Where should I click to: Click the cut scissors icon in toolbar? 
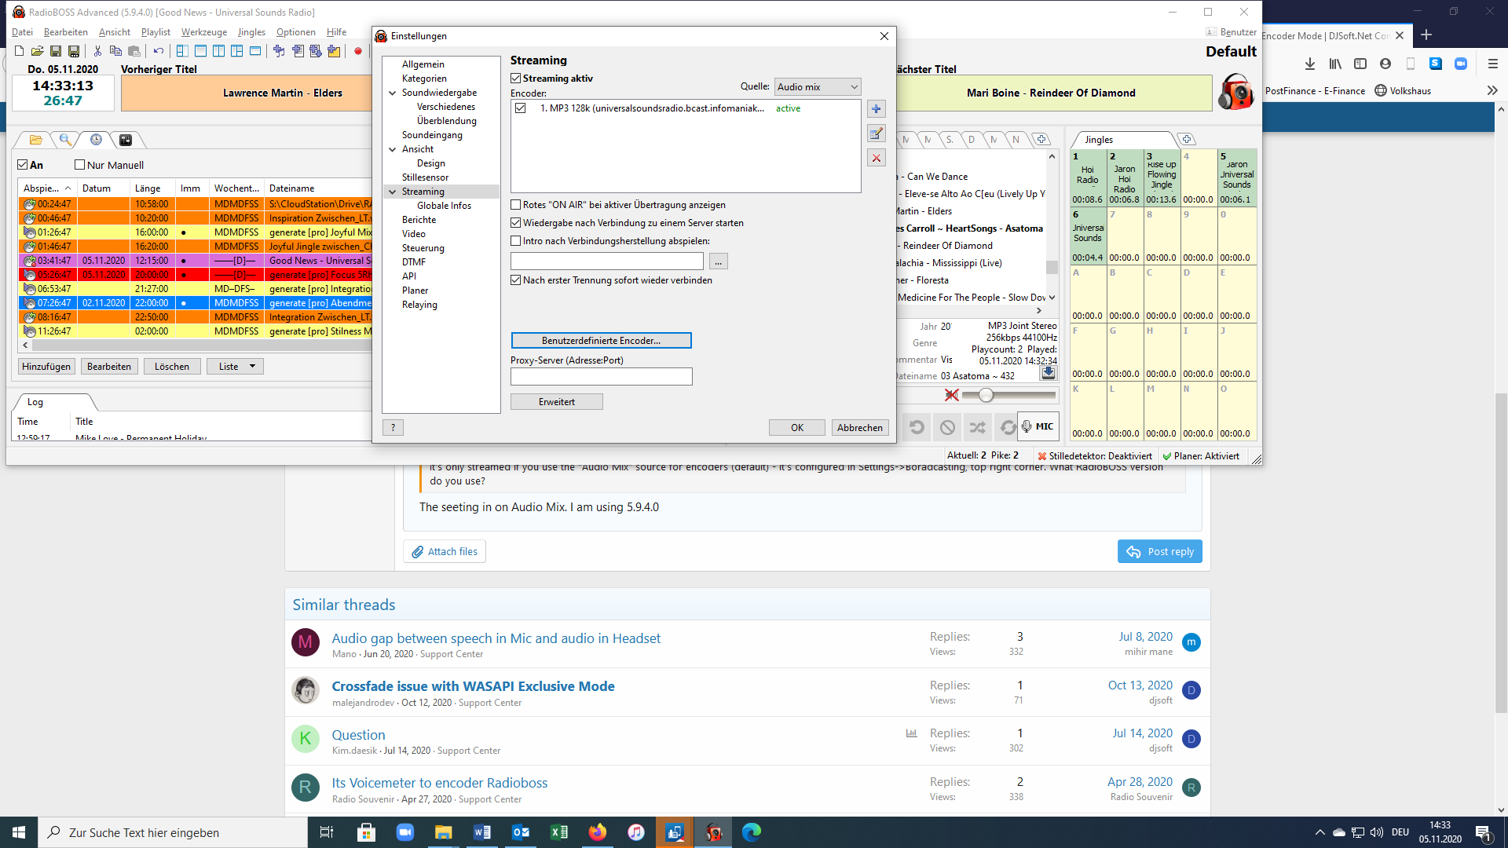tap(97, 51)
